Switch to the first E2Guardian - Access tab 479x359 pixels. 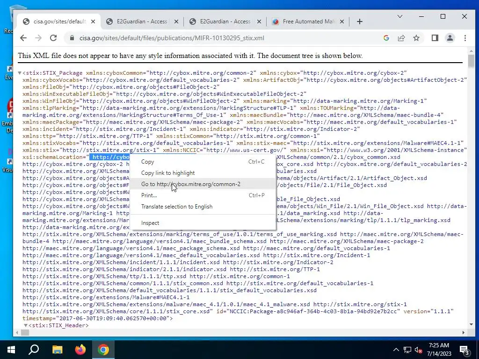(141, 22)
